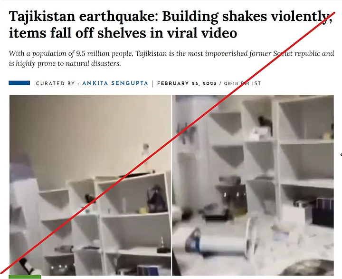Screen dimensions: 342x279
Task: Open author page for Ankita Sengupta
Action: click(x=115, y=83)
